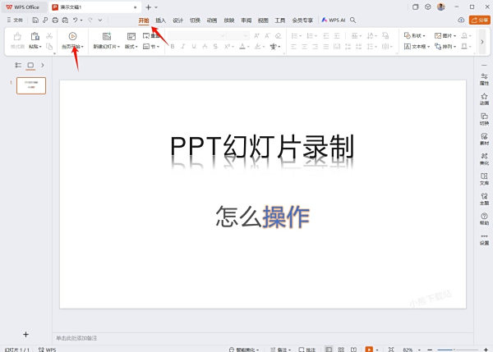Open the 文件 menu

15,20
